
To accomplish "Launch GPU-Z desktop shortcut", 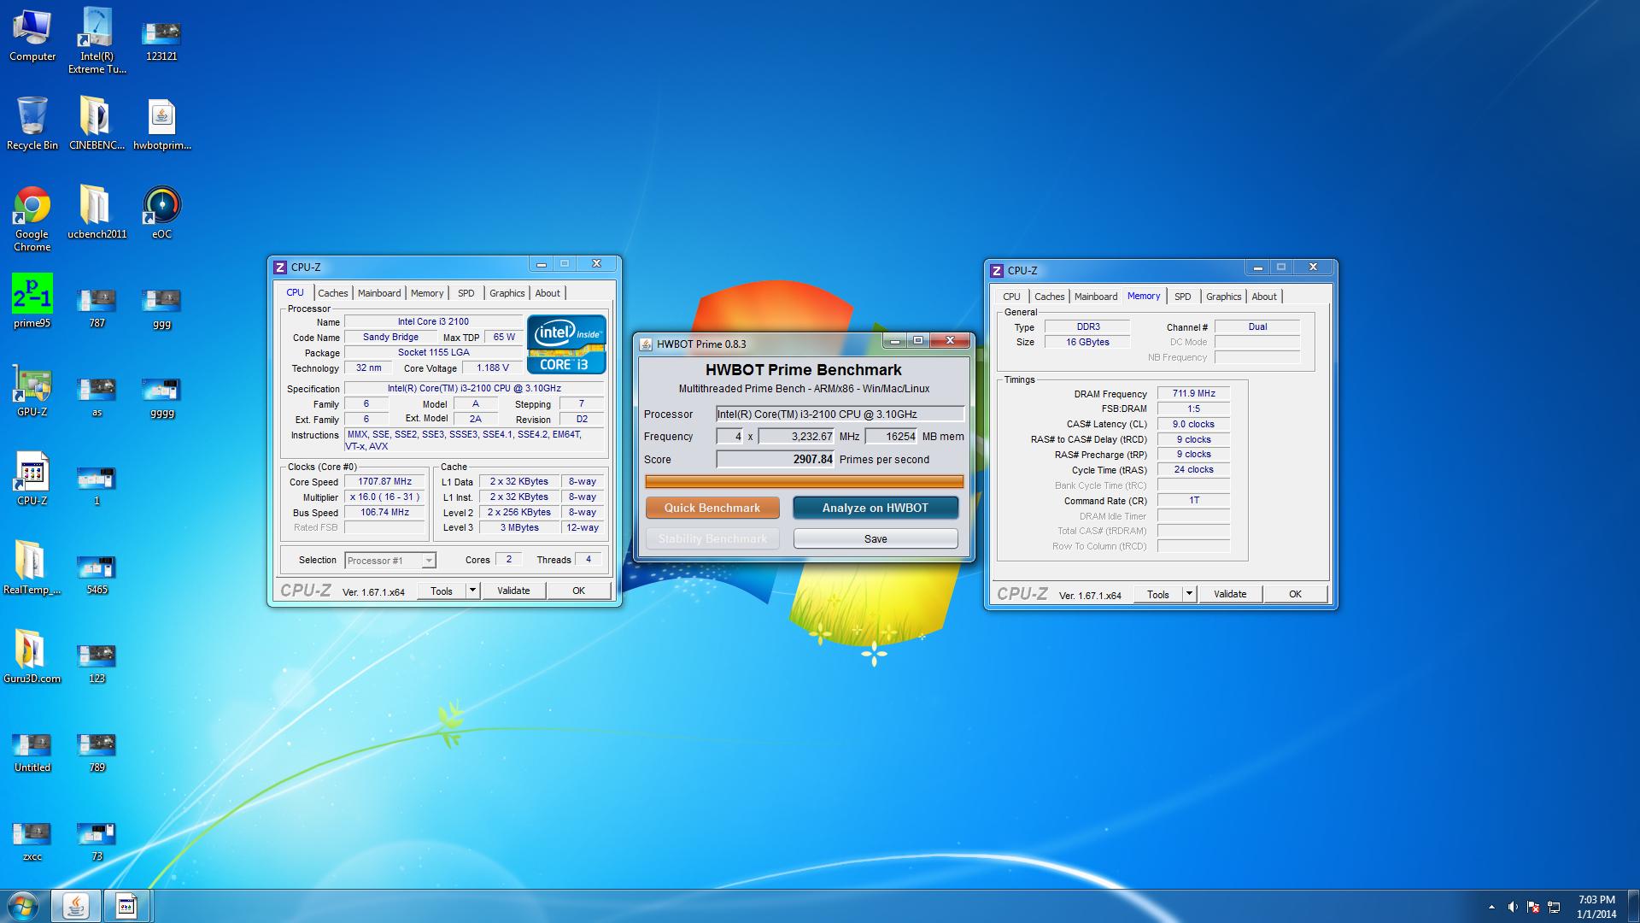I will (x=32, y=391).
